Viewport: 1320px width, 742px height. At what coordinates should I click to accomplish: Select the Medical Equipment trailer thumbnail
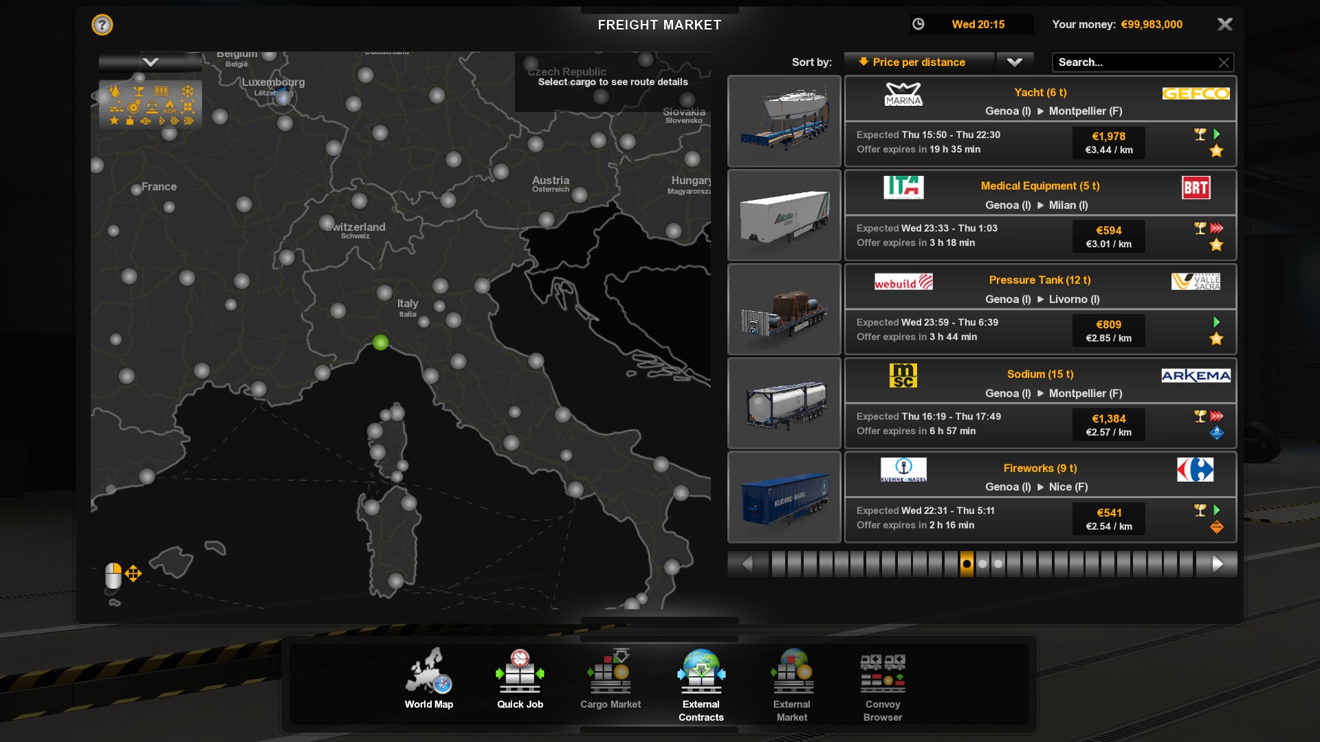coord(784,215)
